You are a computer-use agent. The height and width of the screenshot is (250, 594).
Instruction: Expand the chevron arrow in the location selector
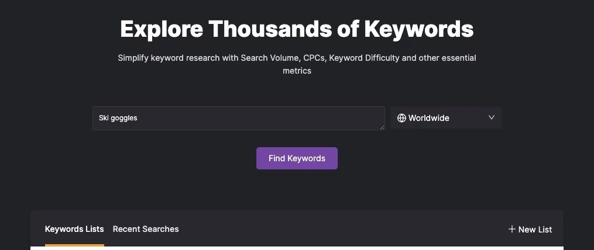[x=492, y=117]
